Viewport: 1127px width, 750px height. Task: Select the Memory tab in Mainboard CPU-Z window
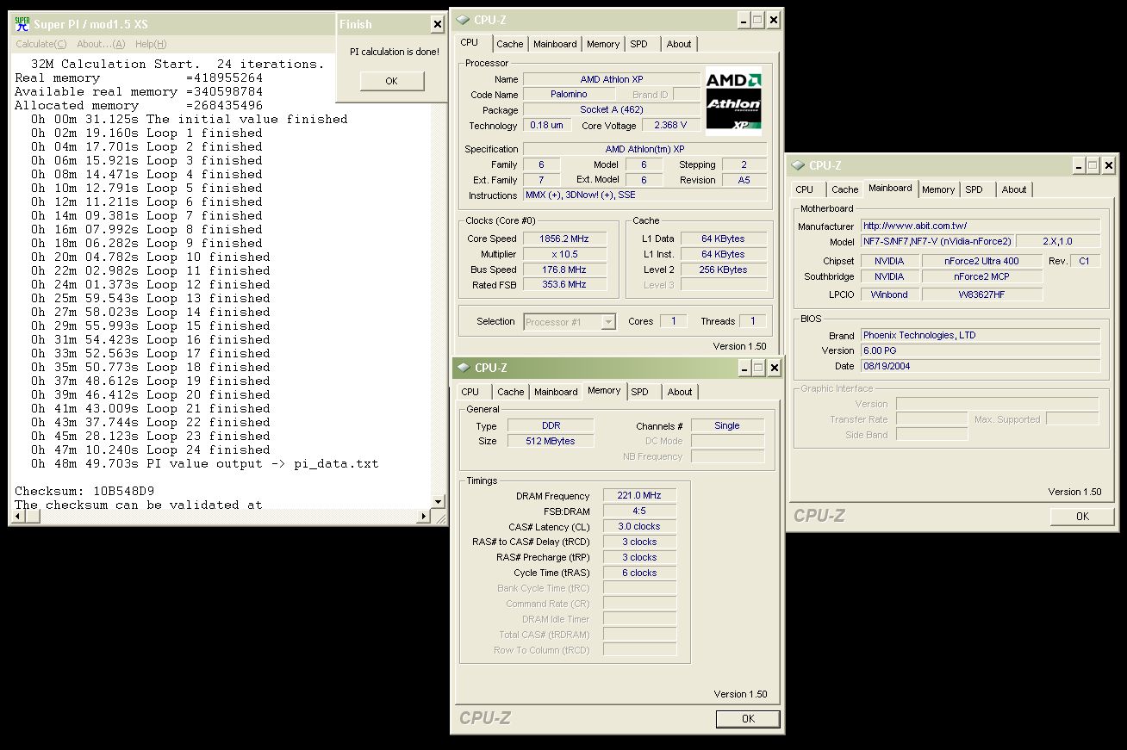click(938, 189)
